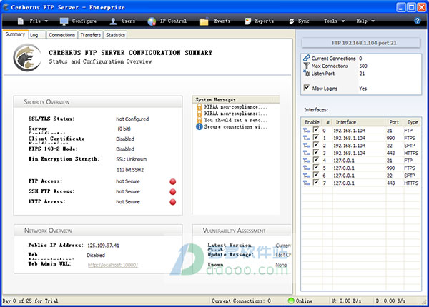Screen dimensions: 429x307
Task: Sort interfaces by Interface column header
Action: click(x=359, y=122)
